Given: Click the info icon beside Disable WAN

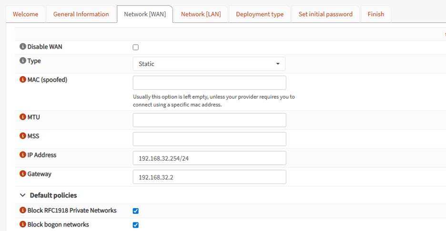Looking at the screenshot, I should click(22, 47).
